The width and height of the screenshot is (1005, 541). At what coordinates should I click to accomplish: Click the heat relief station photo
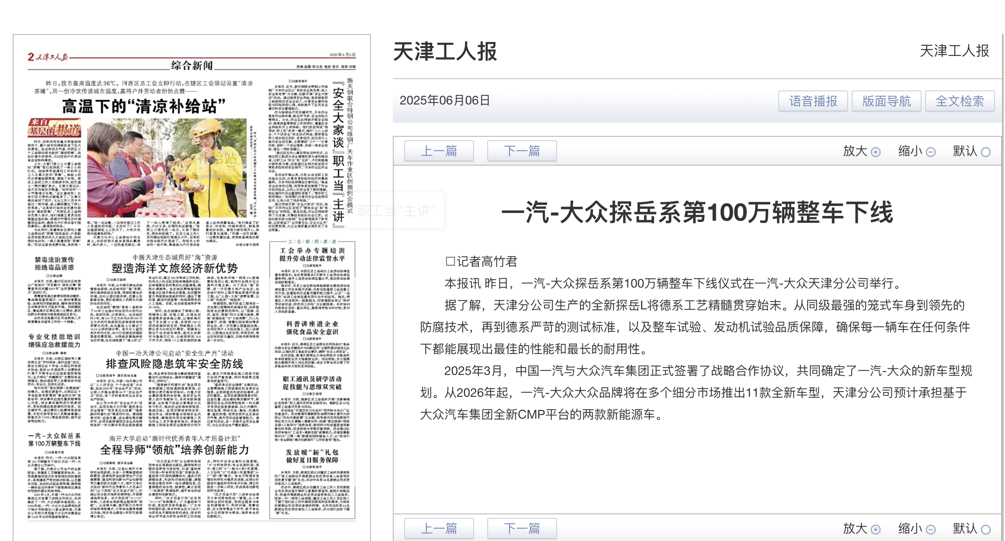click(167, 168)
